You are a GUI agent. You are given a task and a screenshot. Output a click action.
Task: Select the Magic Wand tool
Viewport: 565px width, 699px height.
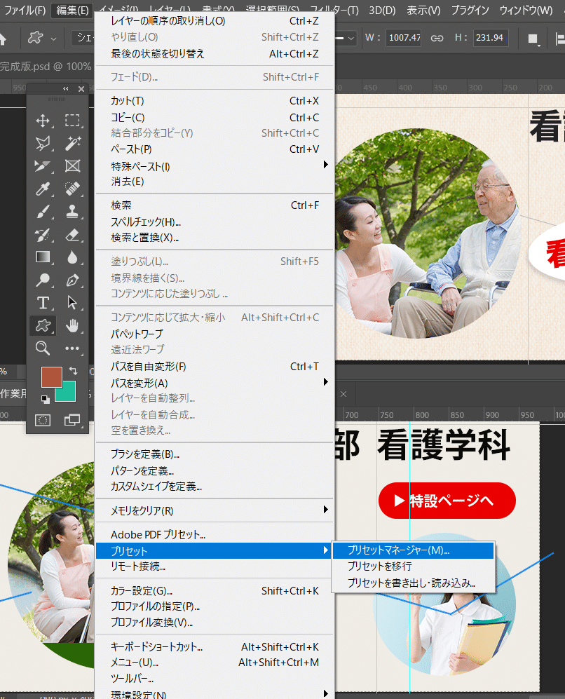pos(72,143)
